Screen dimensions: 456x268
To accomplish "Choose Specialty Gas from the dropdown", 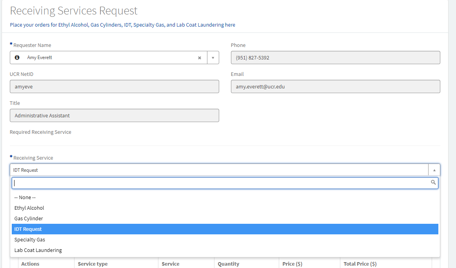I will coord(30,240).
